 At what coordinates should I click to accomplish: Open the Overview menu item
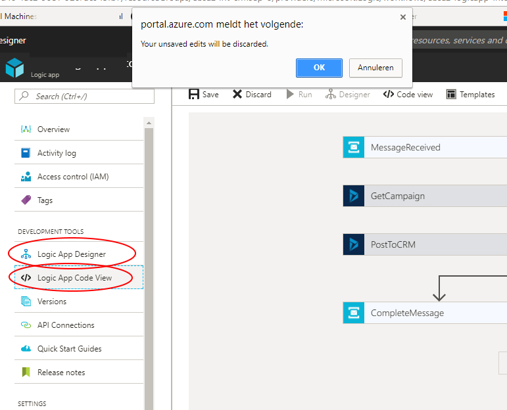tap(53, 129)
